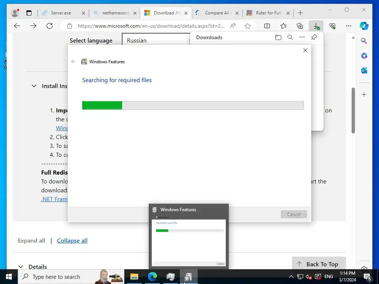Collapse the Details section
This screenshot has width=379, height=284.
(21, 267)
